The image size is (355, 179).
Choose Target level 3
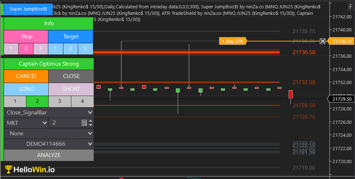click(x=85, y=49)
